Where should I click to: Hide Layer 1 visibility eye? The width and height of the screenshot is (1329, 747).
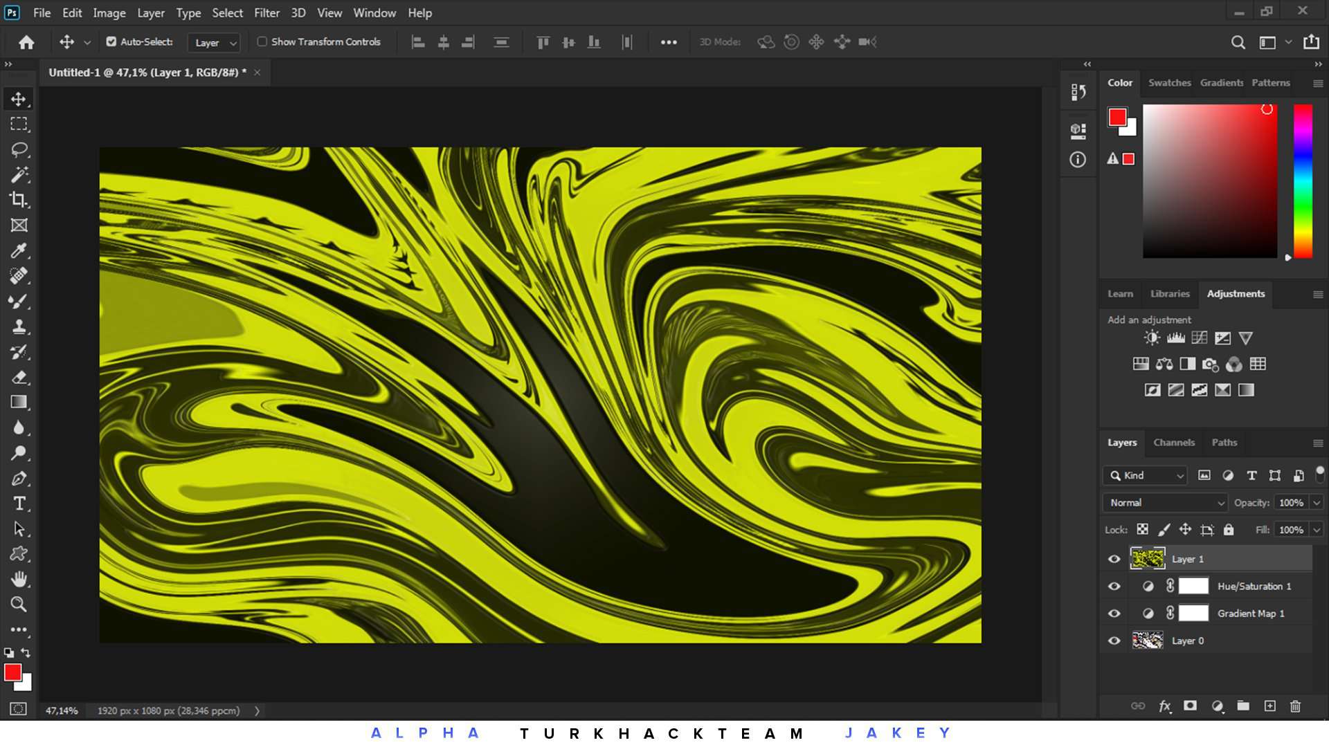tap(1114, 559)
